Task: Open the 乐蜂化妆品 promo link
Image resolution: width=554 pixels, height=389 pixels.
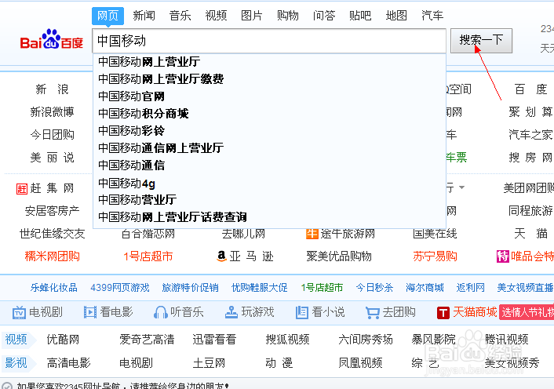Action: click(53, 288)
